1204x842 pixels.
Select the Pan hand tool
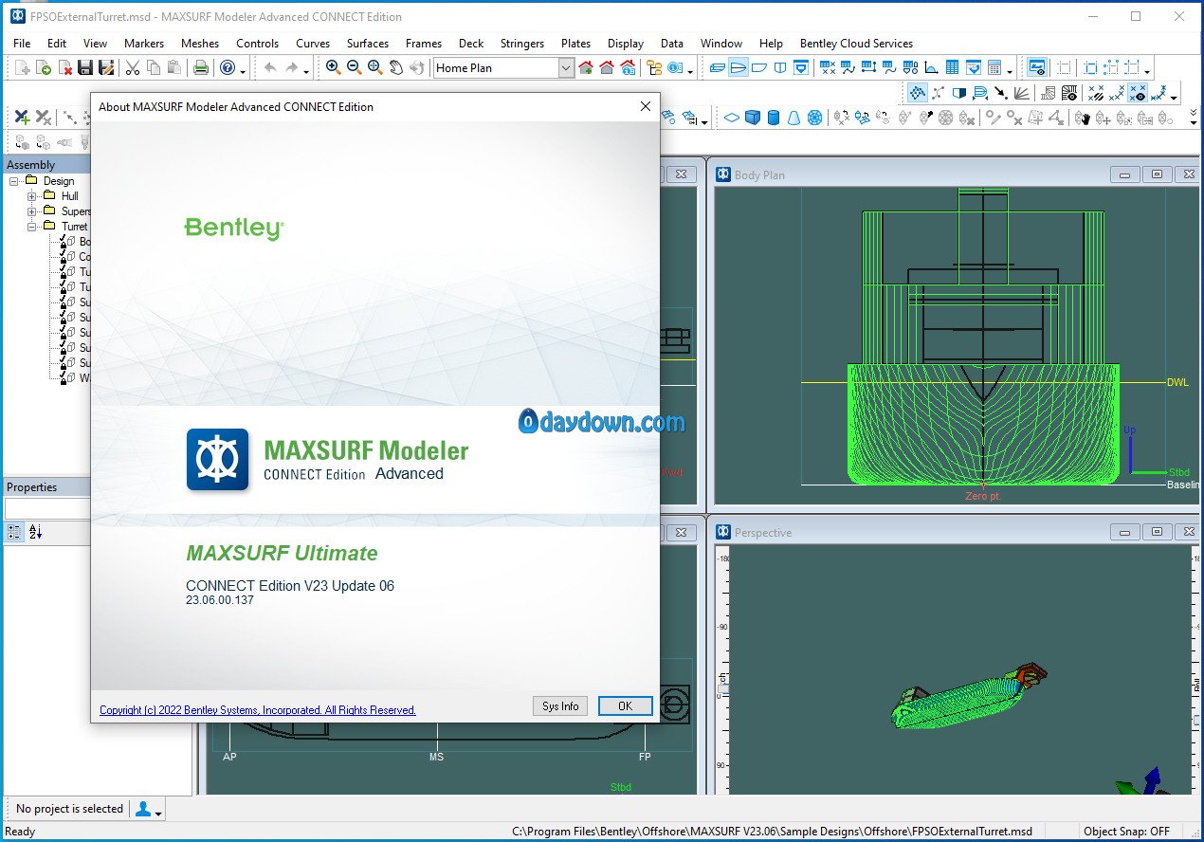tap(396, 67)
